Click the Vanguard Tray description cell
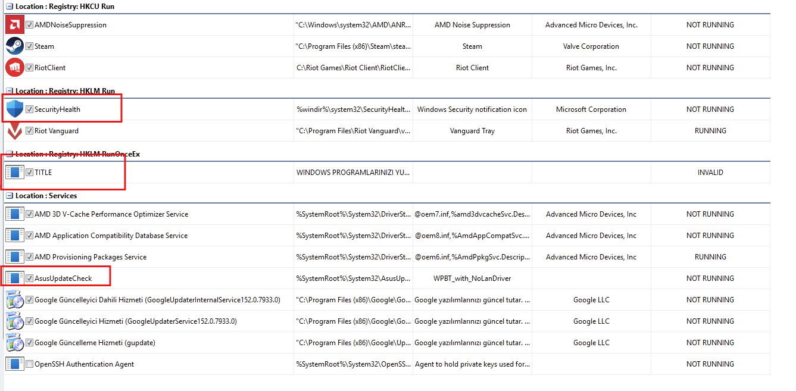Viewport: 796px width, 391px height. tap(472, 131)
